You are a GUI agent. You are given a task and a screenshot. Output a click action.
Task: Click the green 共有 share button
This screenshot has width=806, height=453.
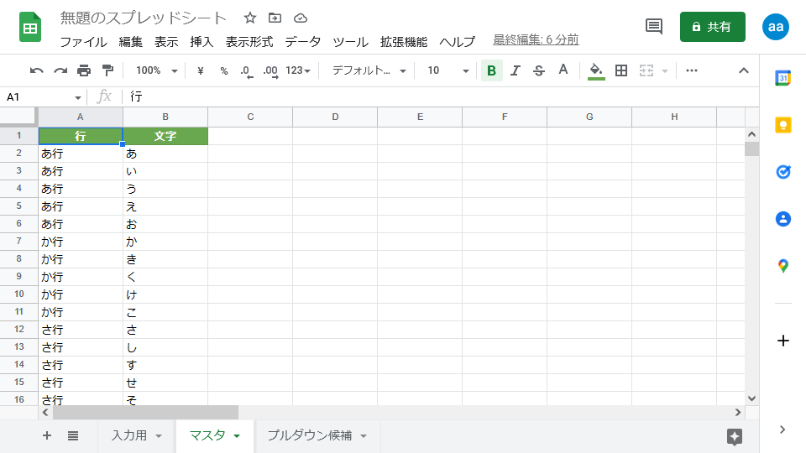click(x=712, y=27)
